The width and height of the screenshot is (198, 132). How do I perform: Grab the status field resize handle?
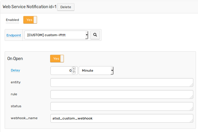[x=191, y=109]
